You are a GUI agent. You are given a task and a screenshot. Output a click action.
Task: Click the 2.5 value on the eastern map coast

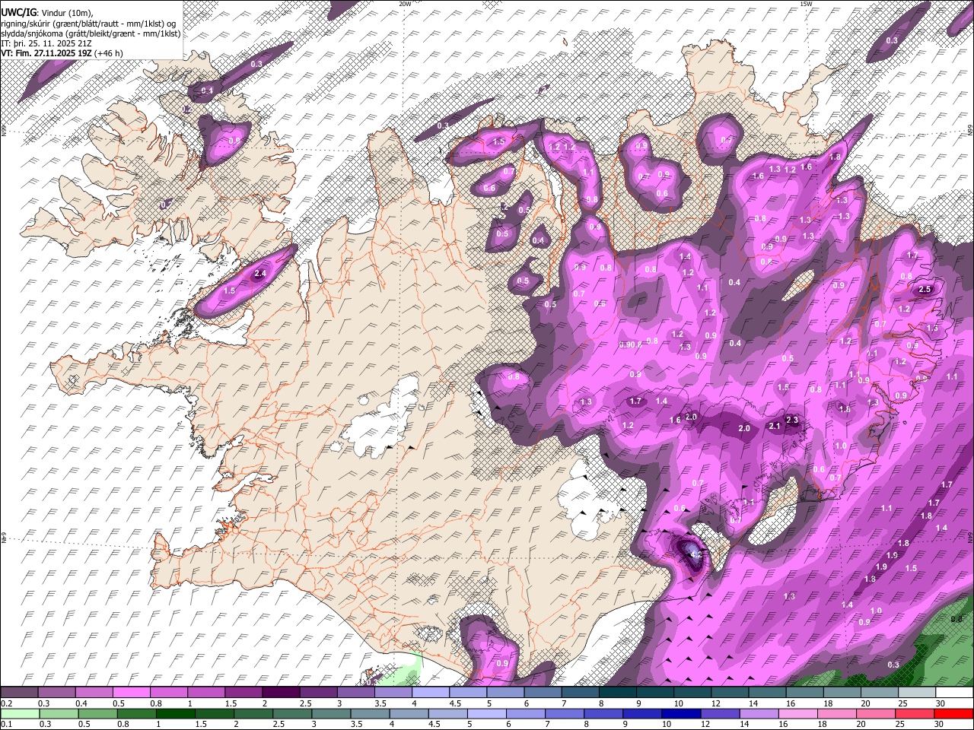pos(925,290)
